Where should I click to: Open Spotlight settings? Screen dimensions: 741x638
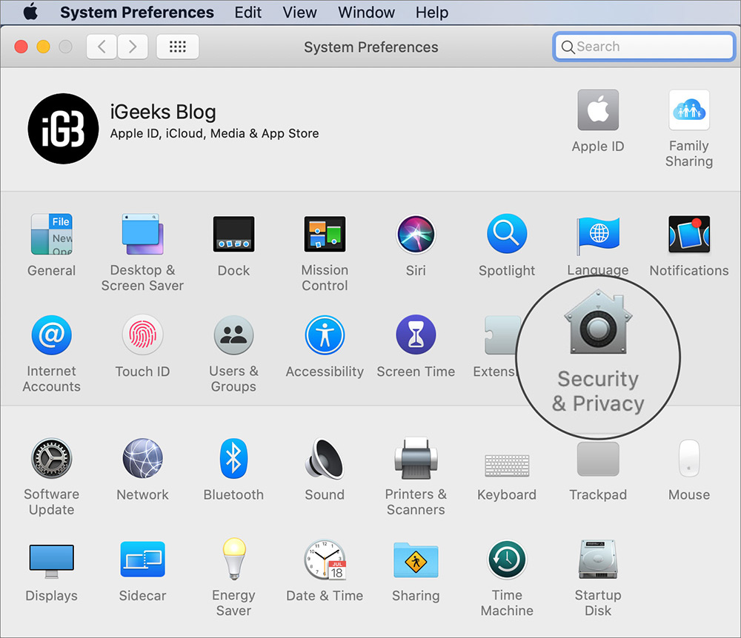(507, 234)
